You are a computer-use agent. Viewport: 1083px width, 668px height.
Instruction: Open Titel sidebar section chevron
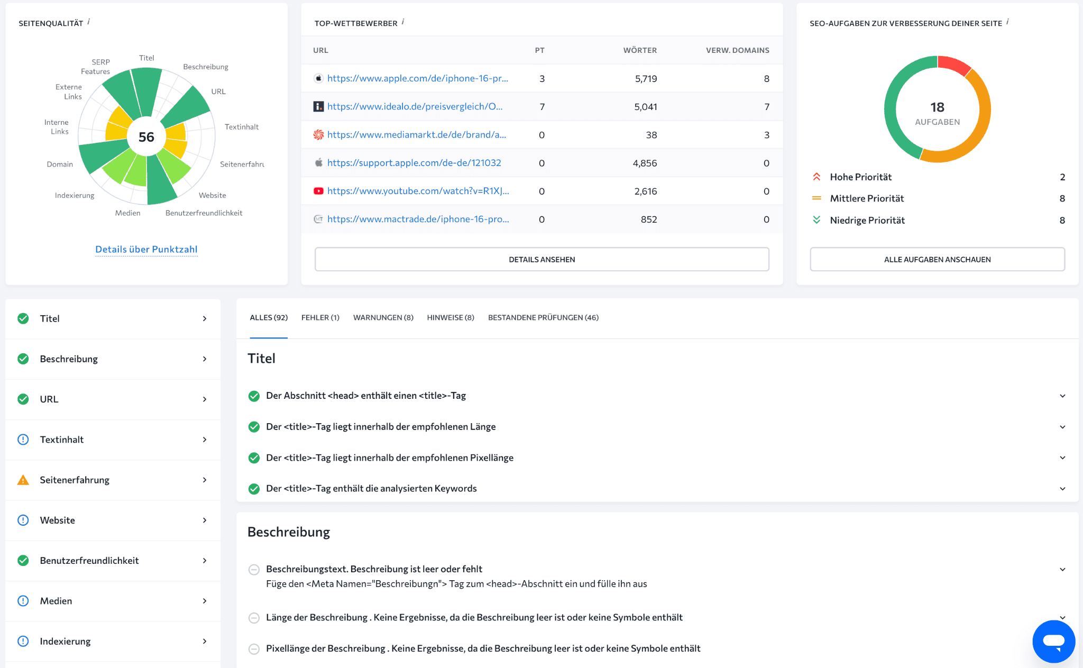[205, 318]
